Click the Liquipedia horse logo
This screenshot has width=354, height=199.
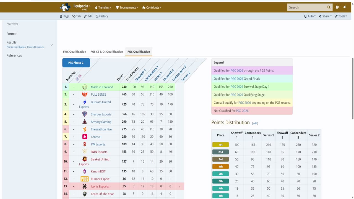tap(65, 7)
